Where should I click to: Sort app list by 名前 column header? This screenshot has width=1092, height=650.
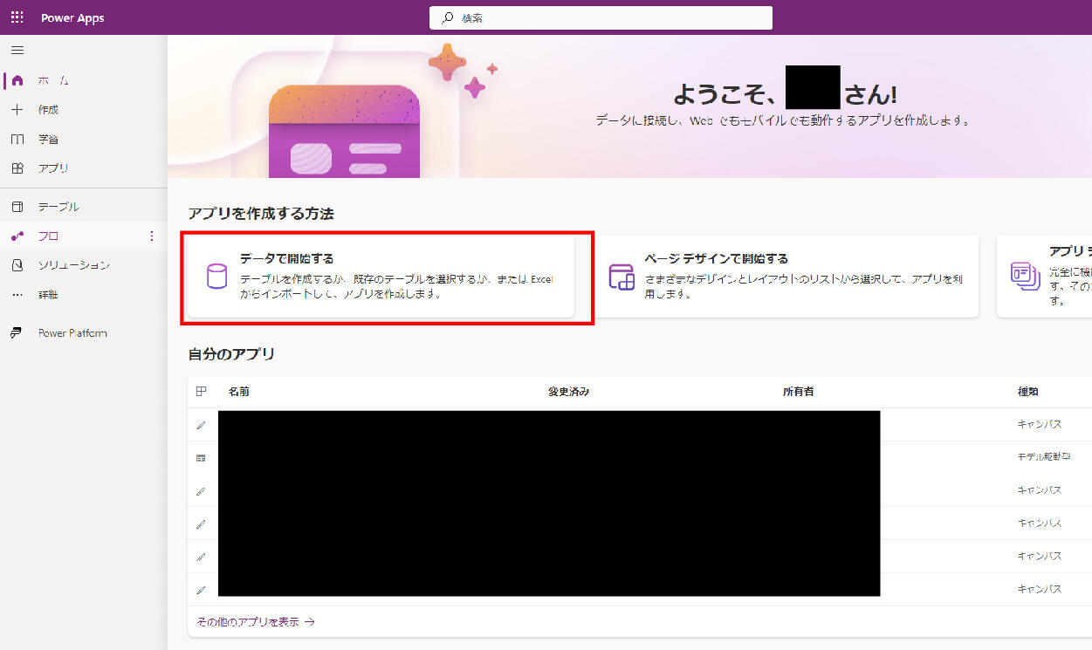239,392
